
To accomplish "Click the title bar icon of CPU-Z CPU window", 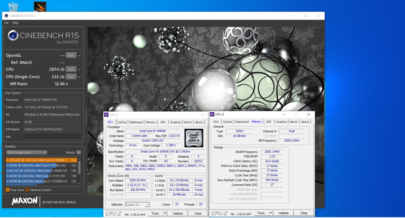I will (106, 115).
